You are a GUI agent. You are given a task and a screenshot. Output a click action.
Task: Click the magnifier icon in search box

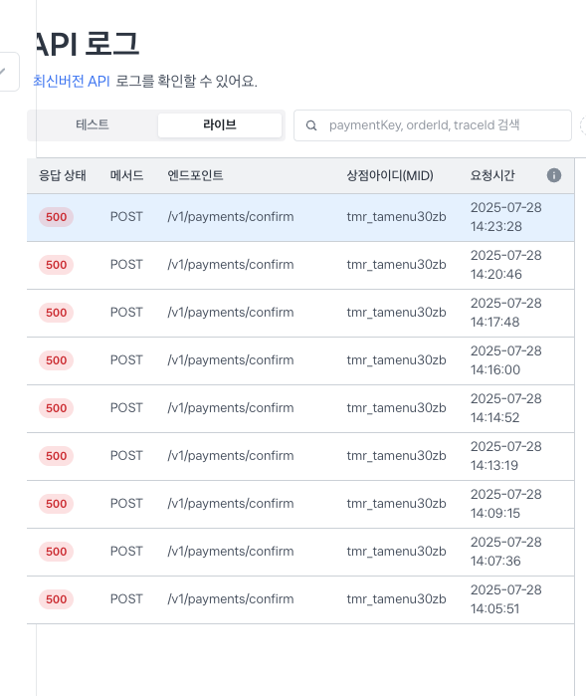[x=311, y=125]
